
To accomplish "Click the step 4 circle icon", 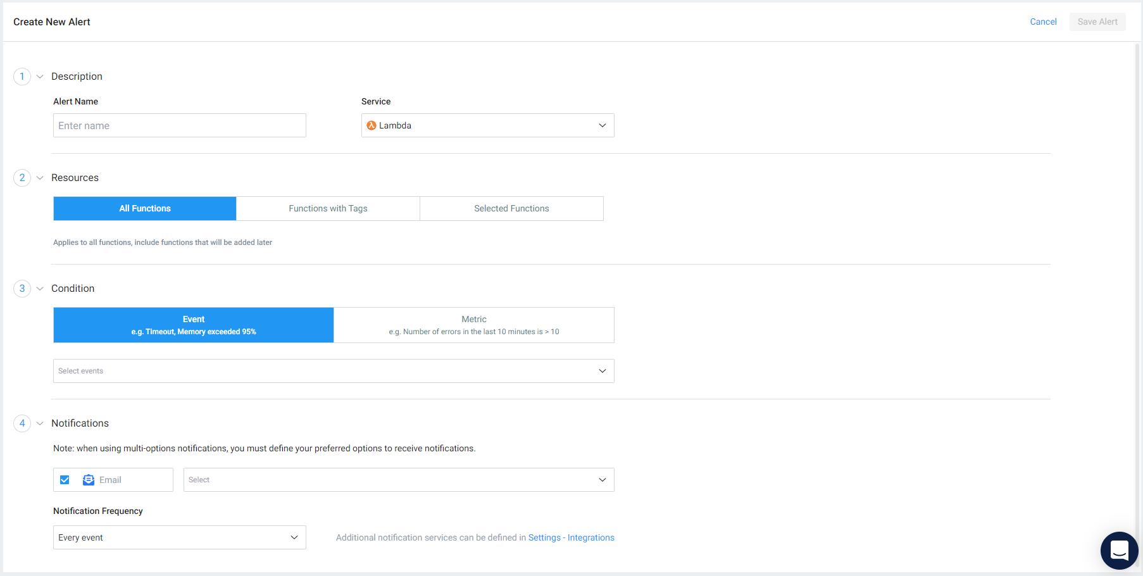I will pyautogui.click(x=22, y=423).
